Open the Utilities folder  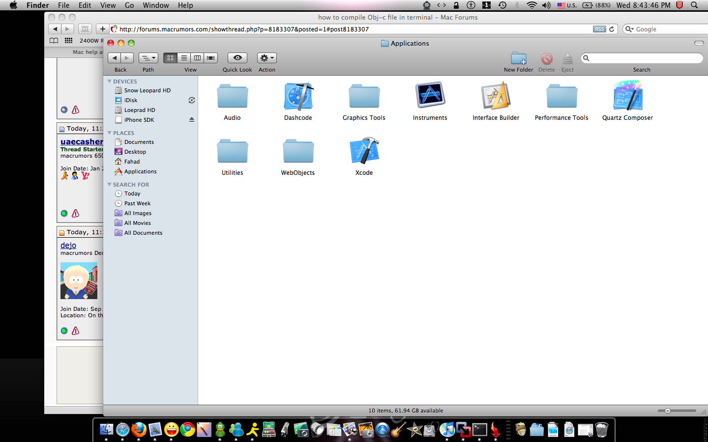(x=232, y=151)
